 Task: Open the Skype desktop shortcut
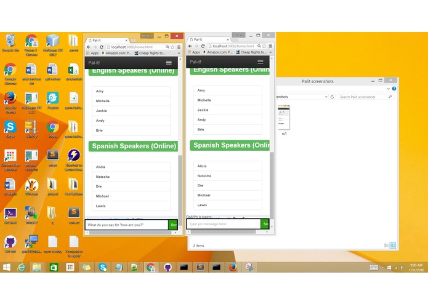[x=10, y=129]
